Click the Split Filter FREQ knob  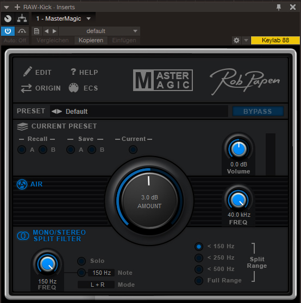click(x=47, y=264)
